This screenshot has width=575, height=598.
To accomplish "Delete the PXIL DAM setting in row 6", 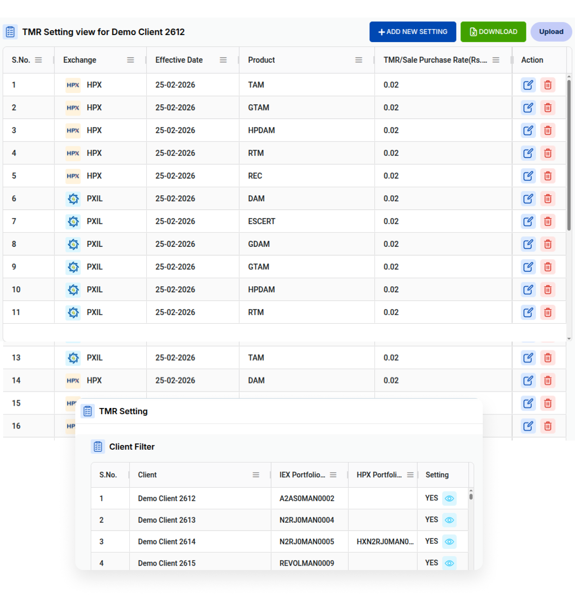I will [548, 198].
